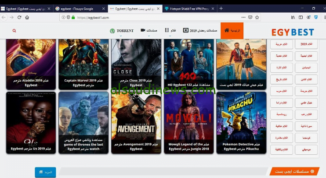326x178 pixels.
Task: Open رومانسية category button
Action: click(x=282, y=114)
